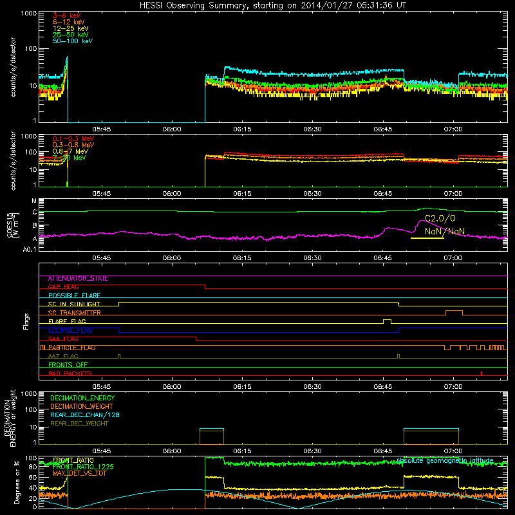The height and width of the screenshot is (515, 515).
Task: Click the REAR_DEC_CHAN/128 legend label
Action: pos(85,415)
